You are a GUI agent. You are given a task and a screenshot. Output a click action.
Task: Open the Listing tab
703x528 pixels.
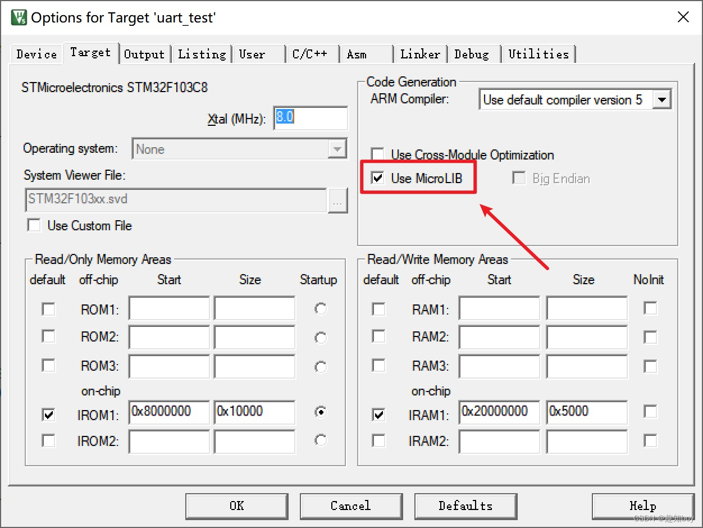coord(202,54)
